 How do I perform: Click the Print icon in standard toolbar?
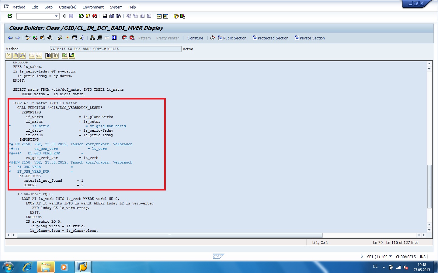pos(105,16)
